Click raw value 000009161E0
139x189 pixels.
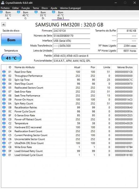pyautogui.click(x=124, y=155)
